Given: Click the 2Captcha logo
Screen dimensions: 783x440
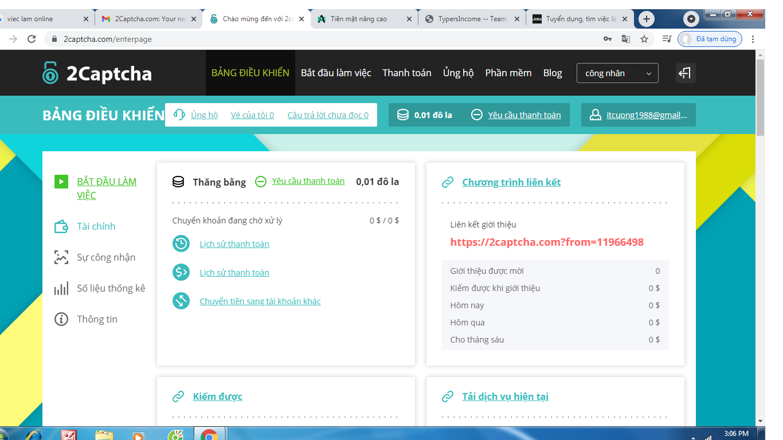Looking at the screenshot, I should pyautogui.click(x=97, y=73).
